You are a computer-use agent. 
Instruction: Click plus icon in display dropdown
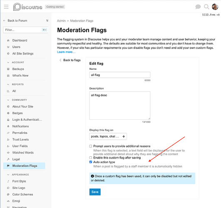coord(124,136)
